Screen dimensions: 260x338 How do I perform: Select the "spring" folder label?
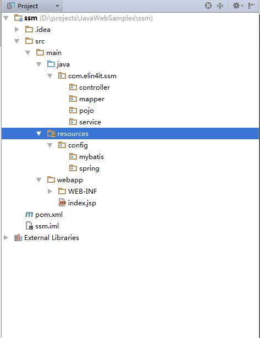pos(89,168)
